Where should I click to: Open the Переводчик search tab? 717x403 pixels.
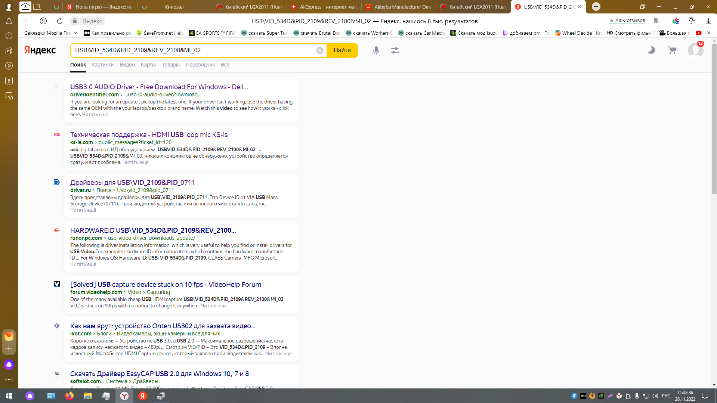tap(200, 65)
